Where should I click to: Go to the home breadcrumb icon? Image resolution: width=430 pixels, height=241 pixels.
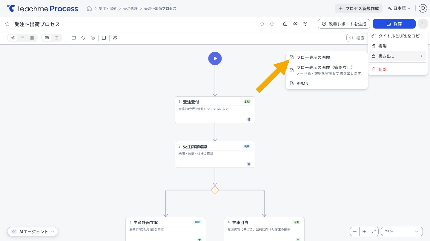[89, 8]
